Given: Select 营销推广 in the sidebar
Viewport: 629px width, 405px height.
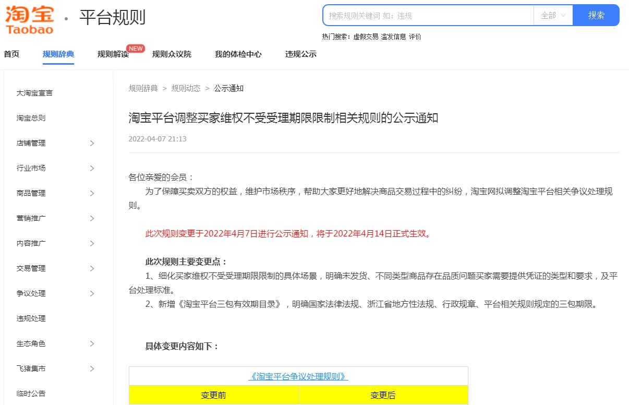Looking at the screenshot, I should point(31,218).
